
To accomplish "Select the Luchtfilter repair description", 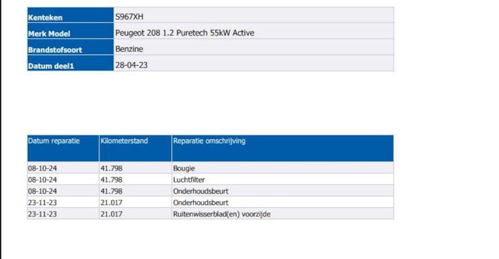I will [x=189, y=180].
